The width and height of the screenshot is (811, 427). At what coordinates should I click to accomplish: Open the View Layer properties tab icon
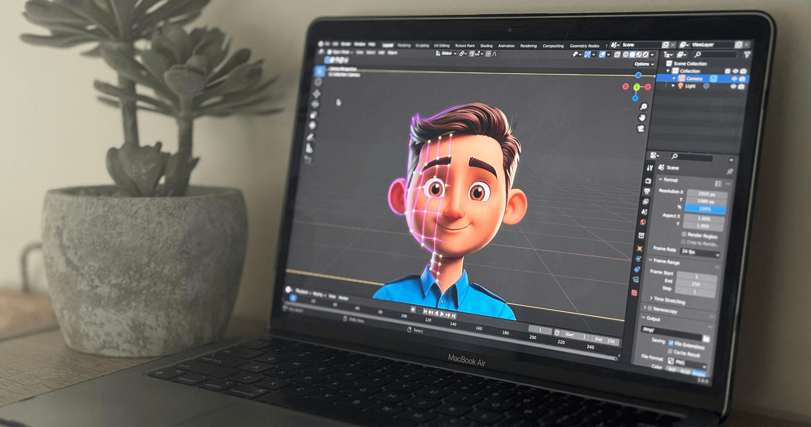click(646, 202)
